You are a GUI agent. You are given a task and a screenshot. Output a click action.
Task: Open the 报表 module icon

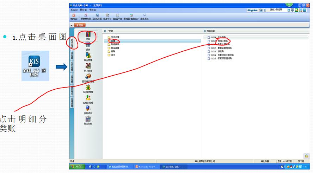88,46
